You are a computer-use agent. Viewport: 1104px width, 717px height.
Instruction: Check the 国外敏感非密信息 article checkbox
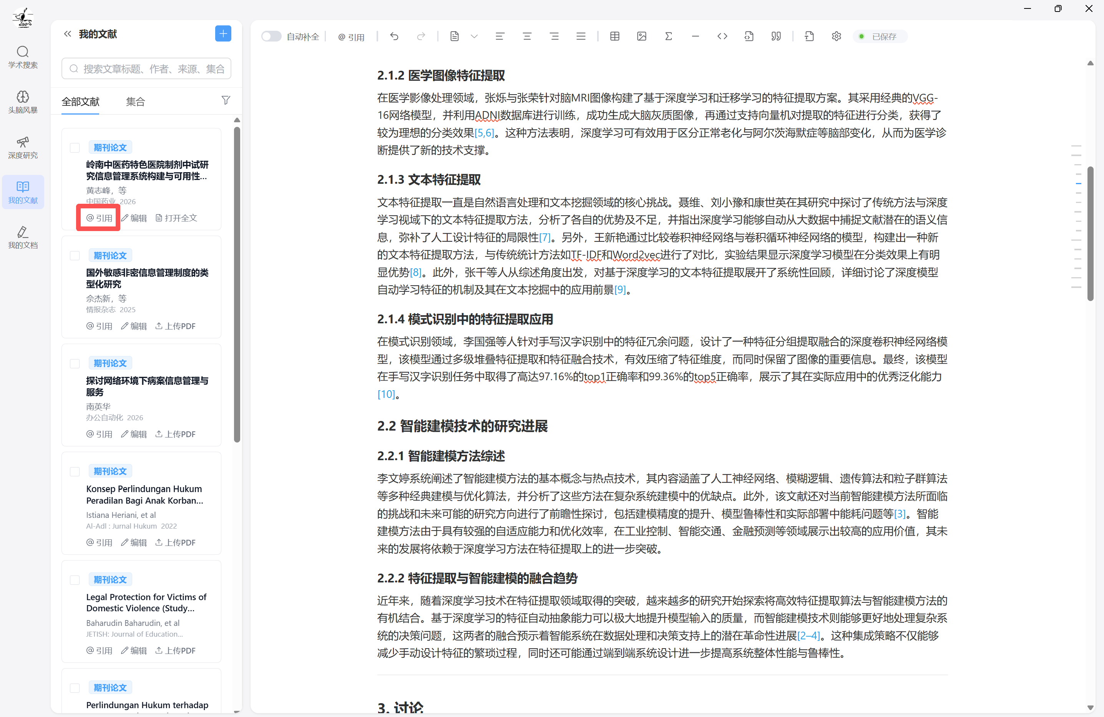[x=75, y=256]
